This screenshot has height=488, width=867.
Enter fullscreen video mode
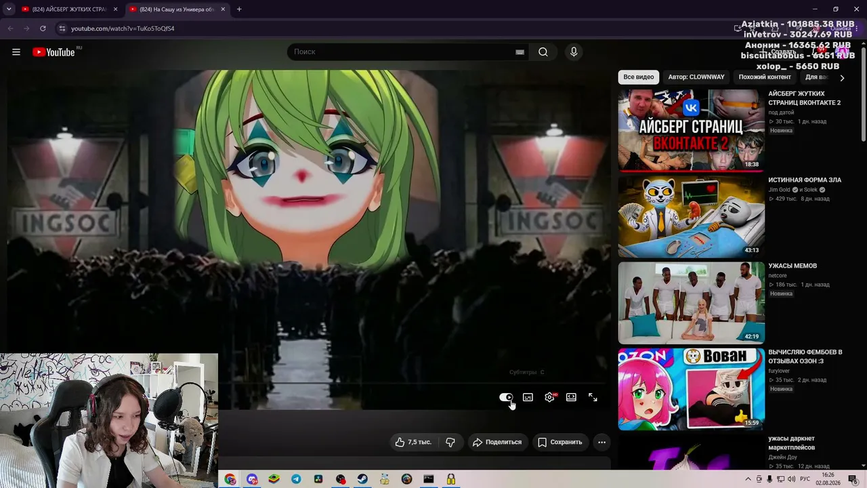pyautogui.click(x=593, y=397)
